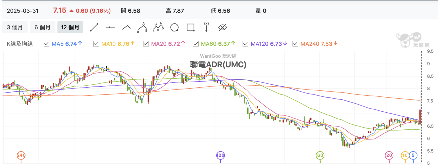Select the horizontal line drawing tool
This screenshot has width=438, height=167.
[110, 27]
